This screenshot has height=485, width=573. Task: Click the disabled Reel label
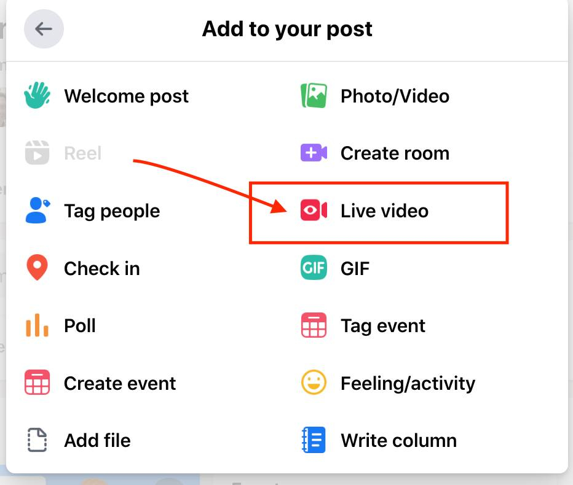coord(83,153)
